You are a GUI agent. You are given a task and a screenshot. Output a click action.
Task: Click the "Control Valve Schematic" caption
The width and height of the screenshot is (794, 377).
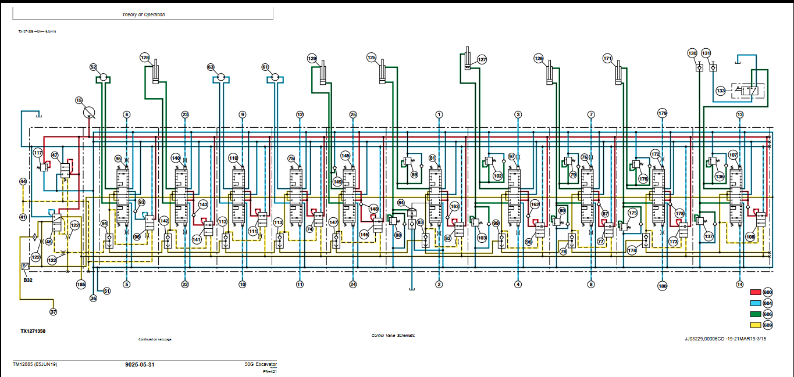coord(393,336)
